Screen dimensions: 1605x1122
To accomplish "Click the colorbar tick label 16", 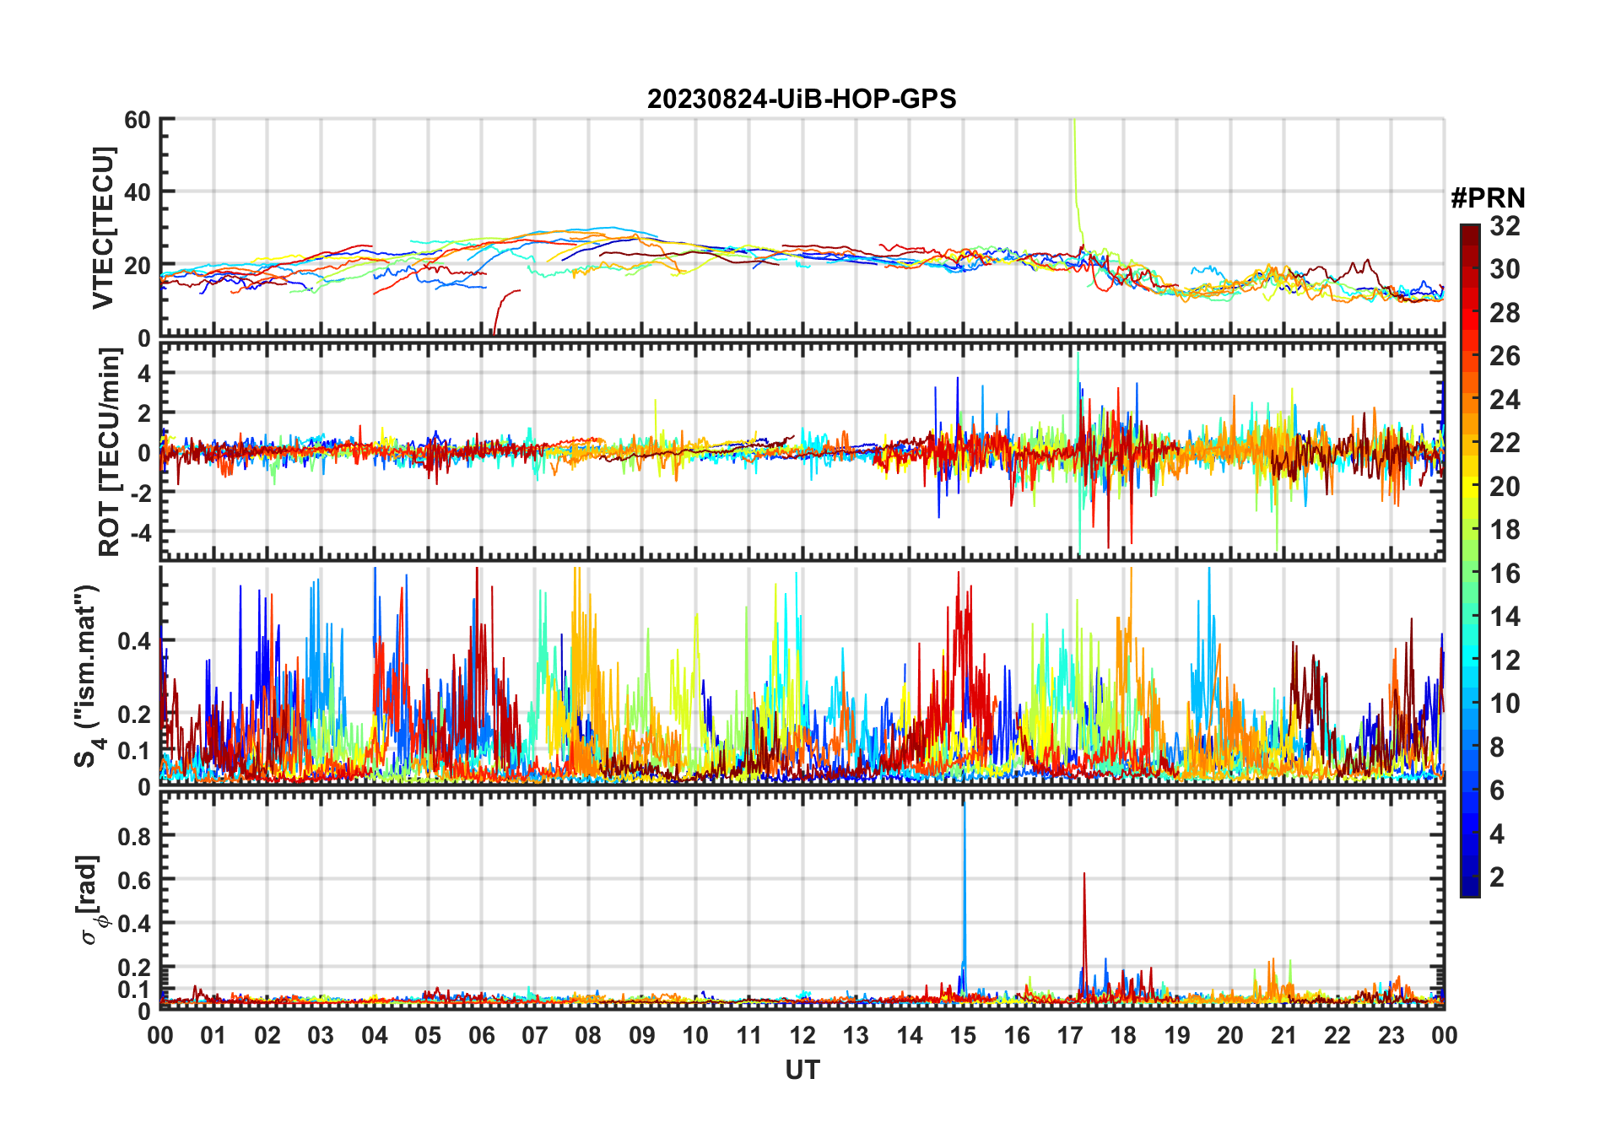I will click(x=1505, y=574).
